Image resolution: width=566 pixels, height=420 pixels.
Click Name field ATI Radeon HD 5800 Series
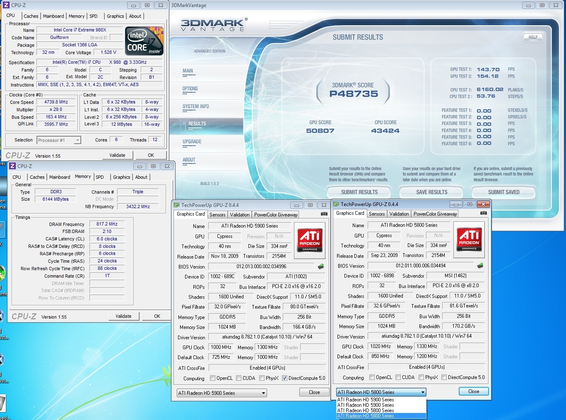(x=409, y=225)
